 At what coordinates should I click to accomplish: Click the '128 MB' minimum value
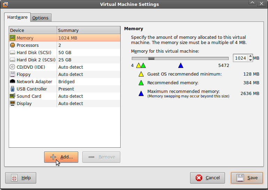click(251, 74)
